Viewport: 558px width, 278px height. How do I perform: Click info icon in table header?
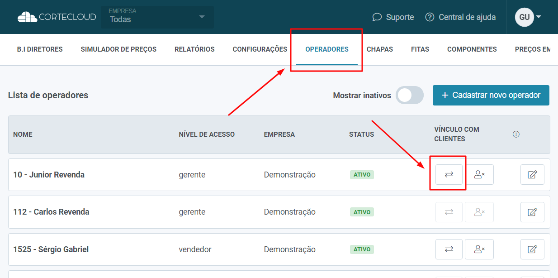point(516,134)
